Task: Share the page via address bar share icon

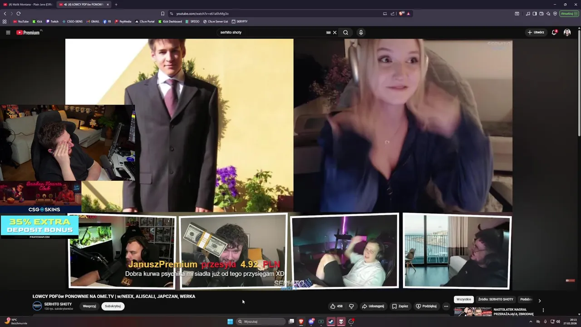Action: point(393,14)
